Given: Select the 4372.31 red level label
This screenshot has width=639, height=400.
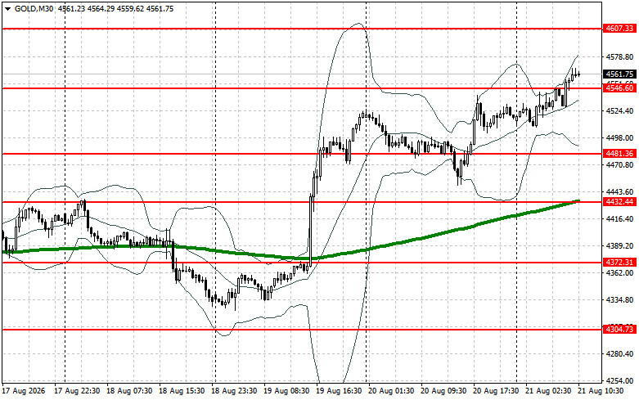Looking at the screenshot, I should coord(619,263).
